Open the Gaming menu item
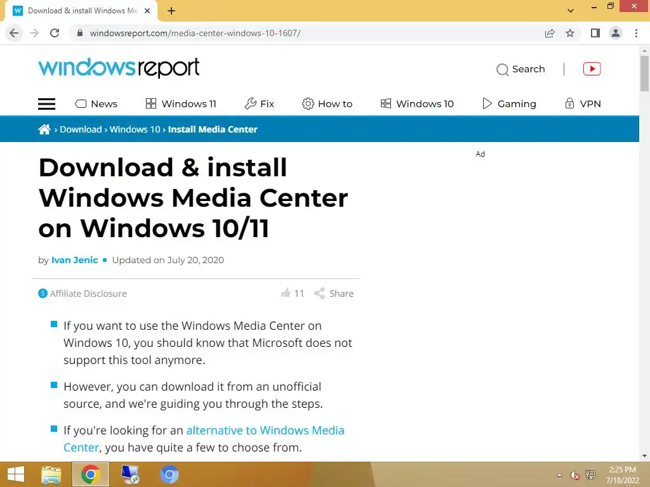650x487 pixels. tap(509, 103)
